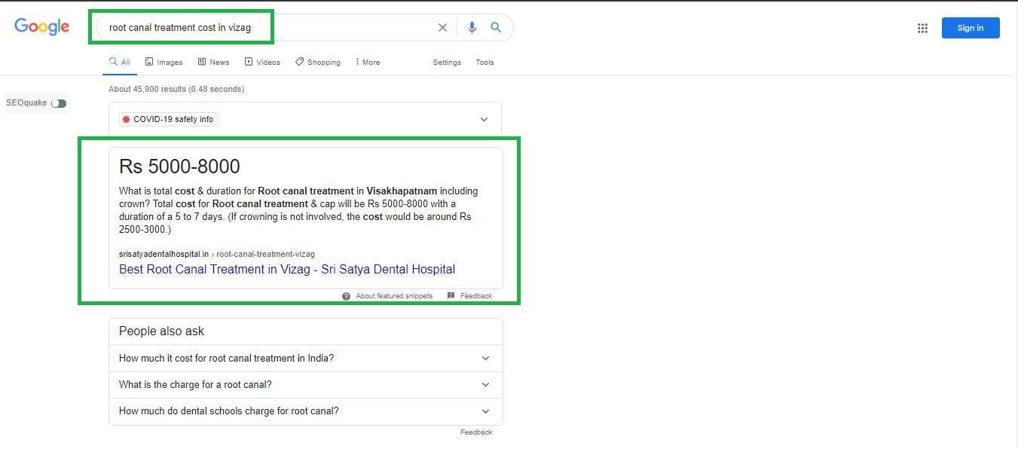
Task: Click the SEOquake label
Action: 26,103
